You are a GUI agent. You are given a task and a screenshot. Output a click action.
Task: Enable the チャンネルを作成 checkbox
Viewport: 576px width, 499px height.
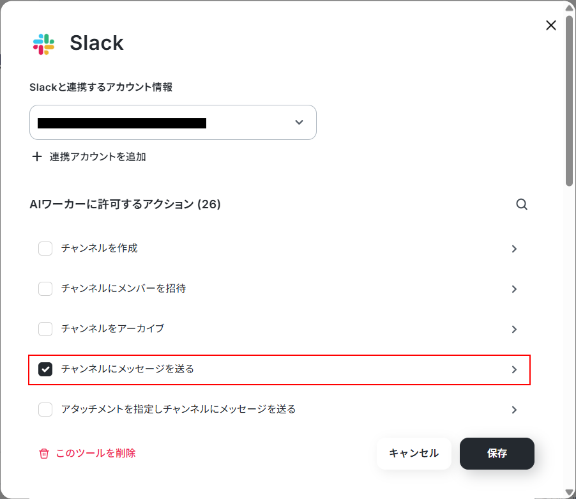tap(45, 249)
